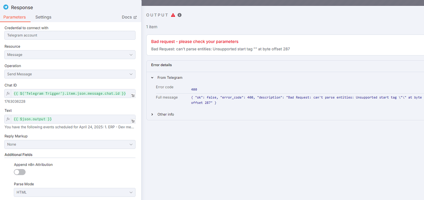Click the red warning triangle next to OUTPUT
This screenshot has height=200, width=424.
coord(173,15)
